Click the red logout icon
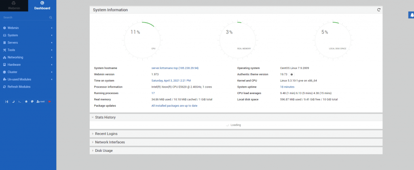The width and height of the screenshot is (414, 170). pos(49,101)
